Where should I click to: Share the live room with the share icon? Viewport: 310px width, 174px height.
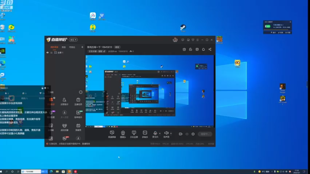210,49
